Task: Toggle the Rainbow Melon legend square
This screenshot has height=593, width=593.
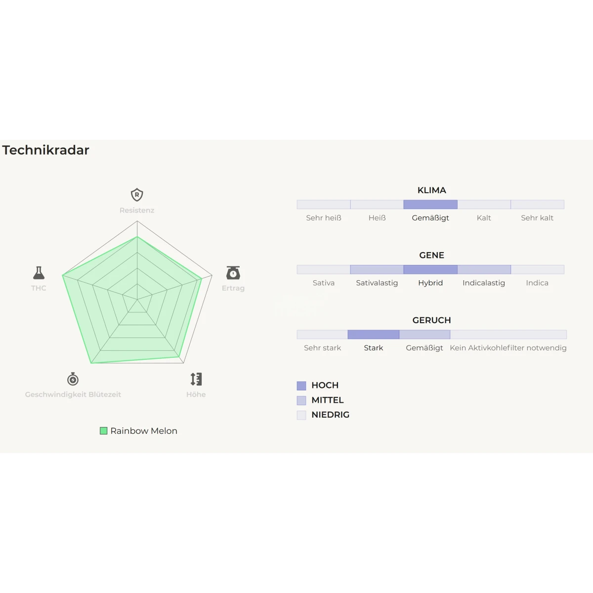Action: click(x=104, y=431)
